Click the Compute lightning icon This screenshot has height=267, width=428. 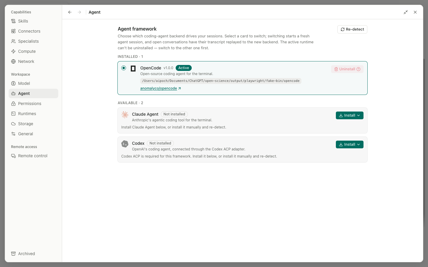click(13, 51)
